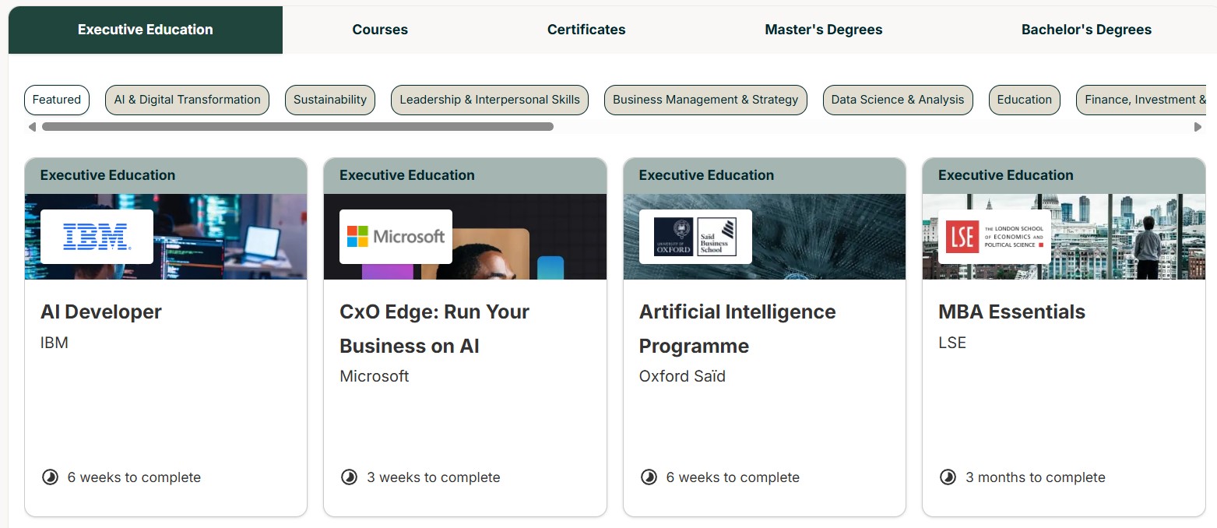Screen dimensions: 1217x528
Task: Click the IBM logo badge
Action: point(97,237)
